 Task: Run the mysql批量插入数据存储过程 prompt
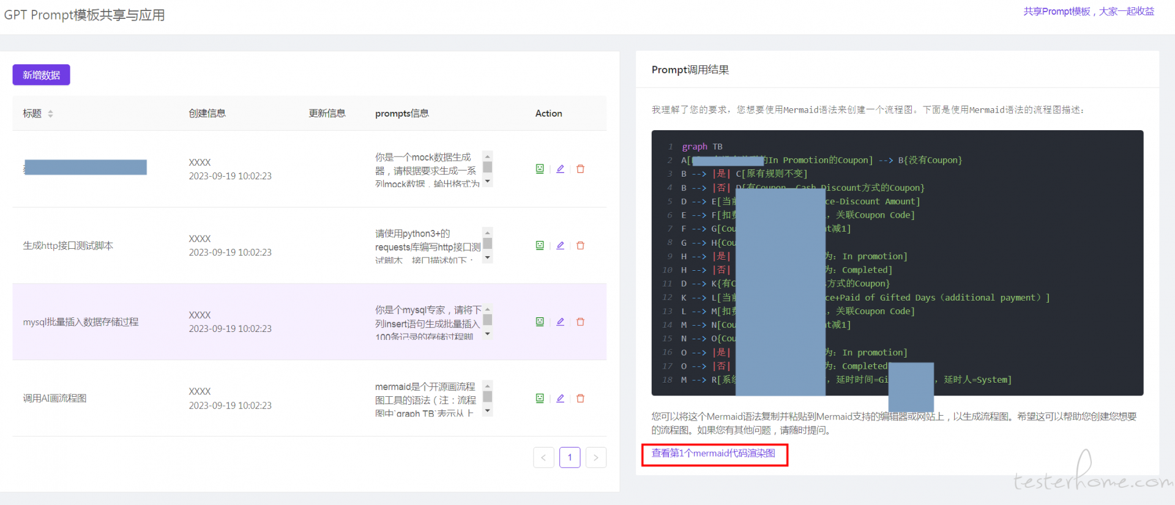(540, 322)
